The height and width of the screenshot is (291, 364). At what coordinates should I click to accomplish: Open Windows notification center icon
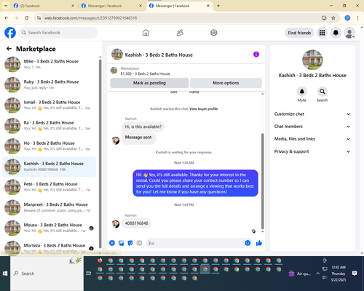tap(355, 274)
